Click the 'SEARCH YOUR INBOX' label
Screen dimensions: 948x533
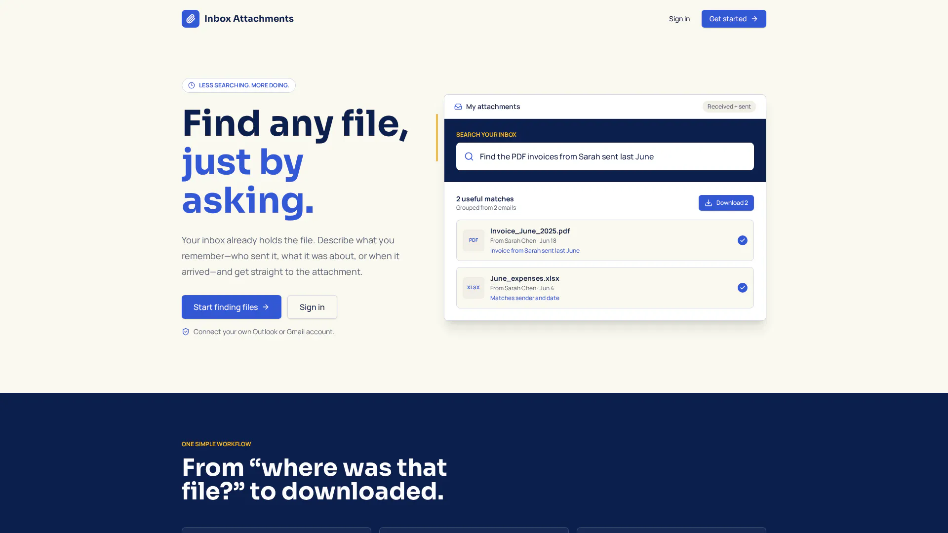[x=486, y=135]
